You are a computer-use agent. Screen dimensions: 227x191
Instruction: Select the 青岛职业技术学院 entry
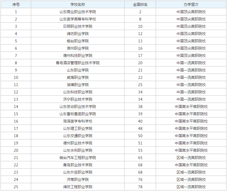(78, 165)
